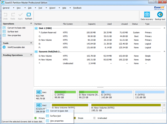Select the C: (NTFS) usage bar
Screen dimensions: 167x124
[x=65, y=92]
